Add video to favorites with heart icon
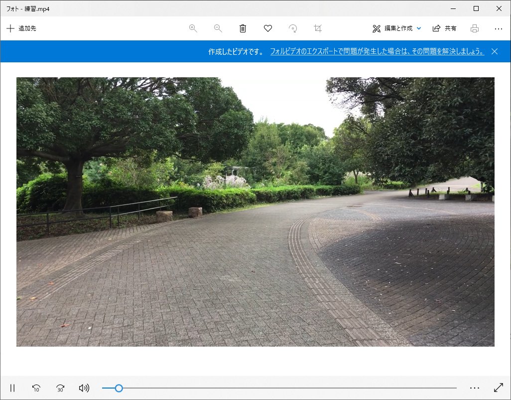 [x=268, y=28]
